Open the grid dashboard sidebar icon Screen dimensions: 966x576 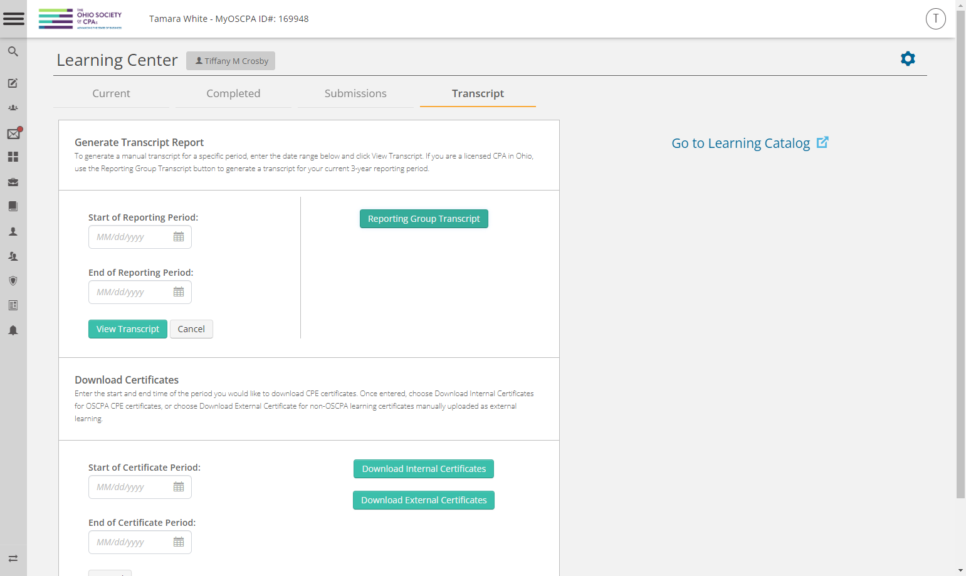point(13,157)
